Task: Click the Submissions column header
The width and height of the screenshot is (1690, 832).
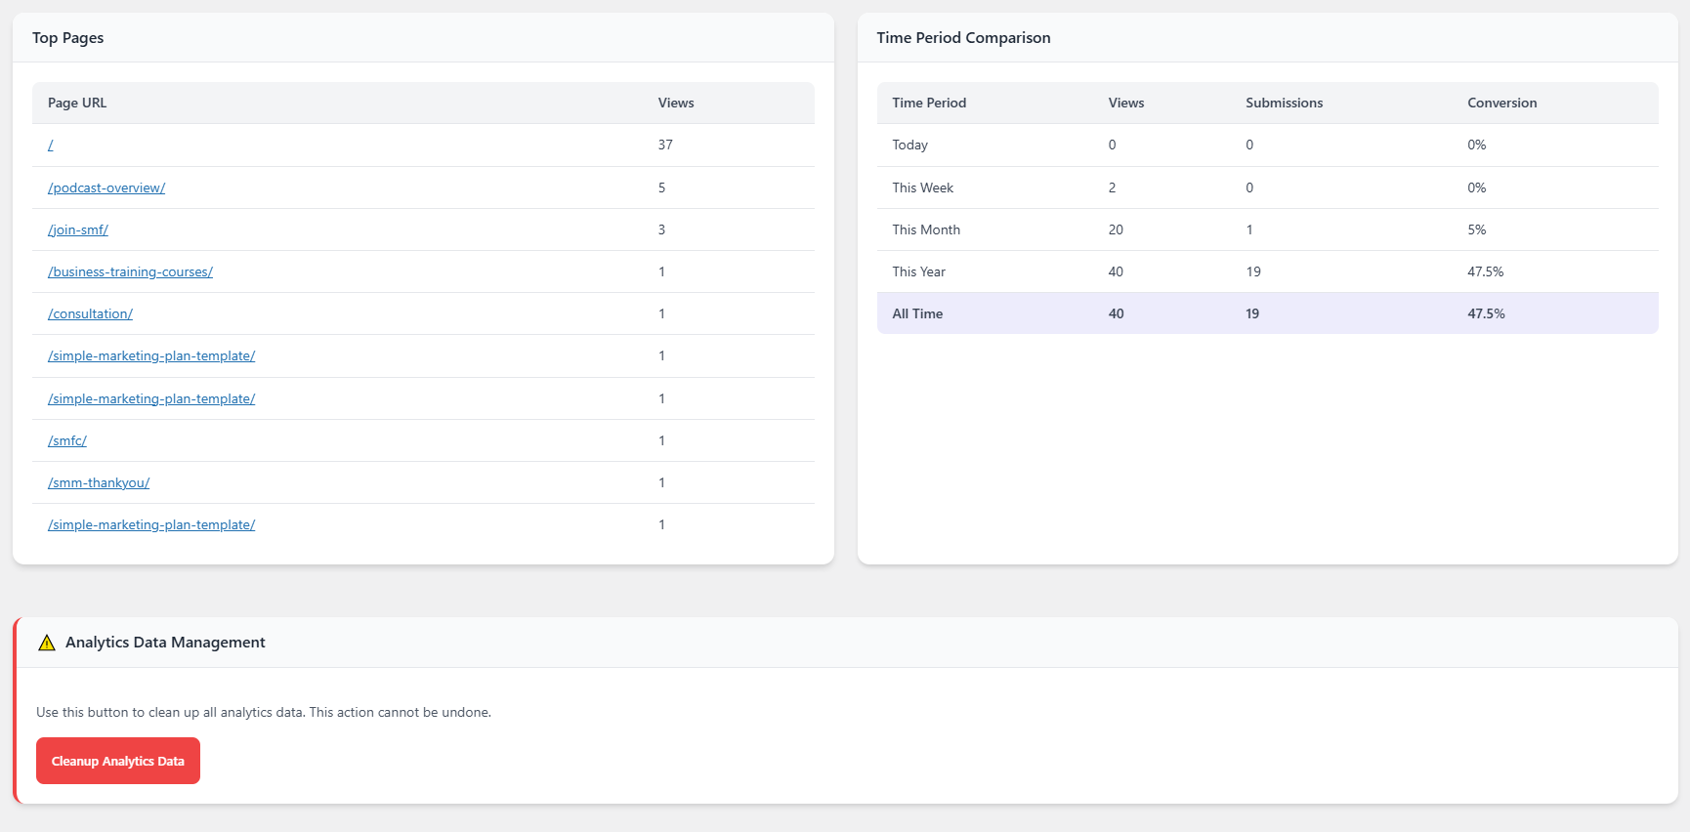Action: point(1284,103)
